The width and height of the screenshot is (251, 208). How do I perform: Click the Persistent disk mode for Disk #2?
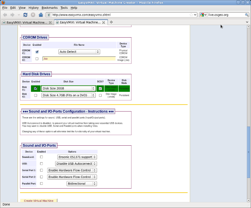(124, 95)
